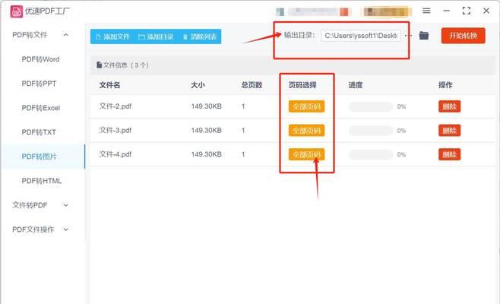Click the 输出目录 label

click(299, 35)
